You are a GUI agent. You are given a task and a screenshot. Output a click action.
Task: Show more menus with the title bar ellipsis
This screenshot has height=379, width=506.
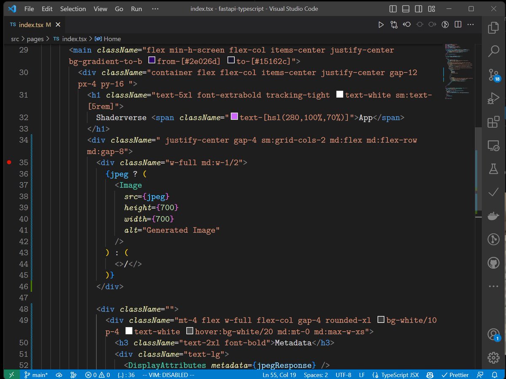click(x=155, y=9)
